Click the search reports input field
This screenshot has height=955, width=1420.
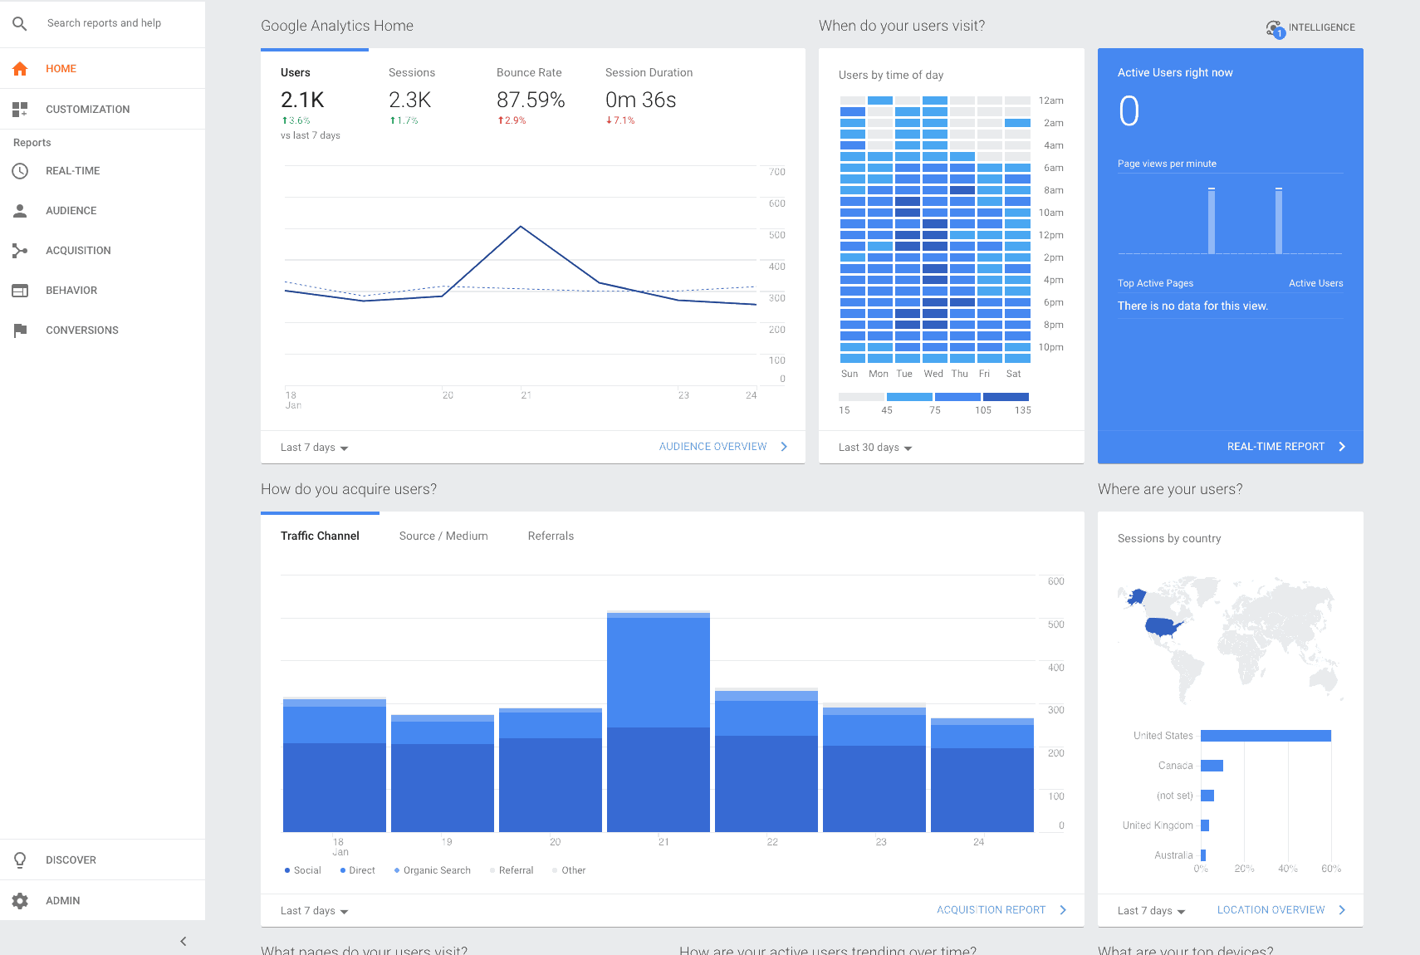105,23
